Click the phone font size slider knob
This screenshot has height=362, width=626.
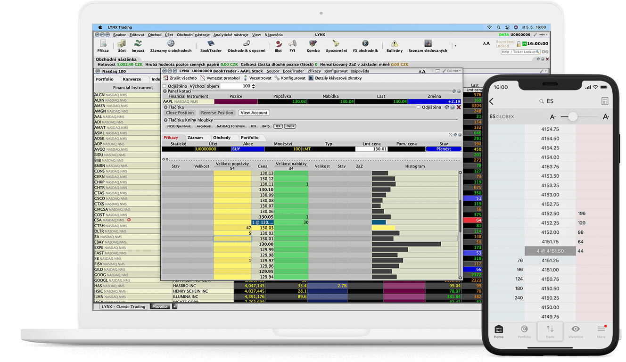(x=572, y=116)
